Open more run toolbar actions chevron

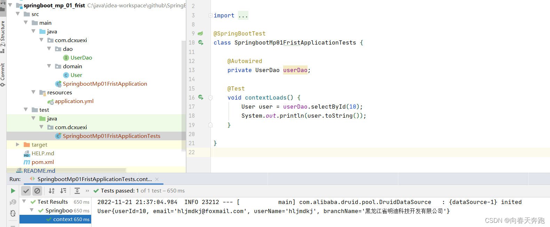tap(87, 191)
